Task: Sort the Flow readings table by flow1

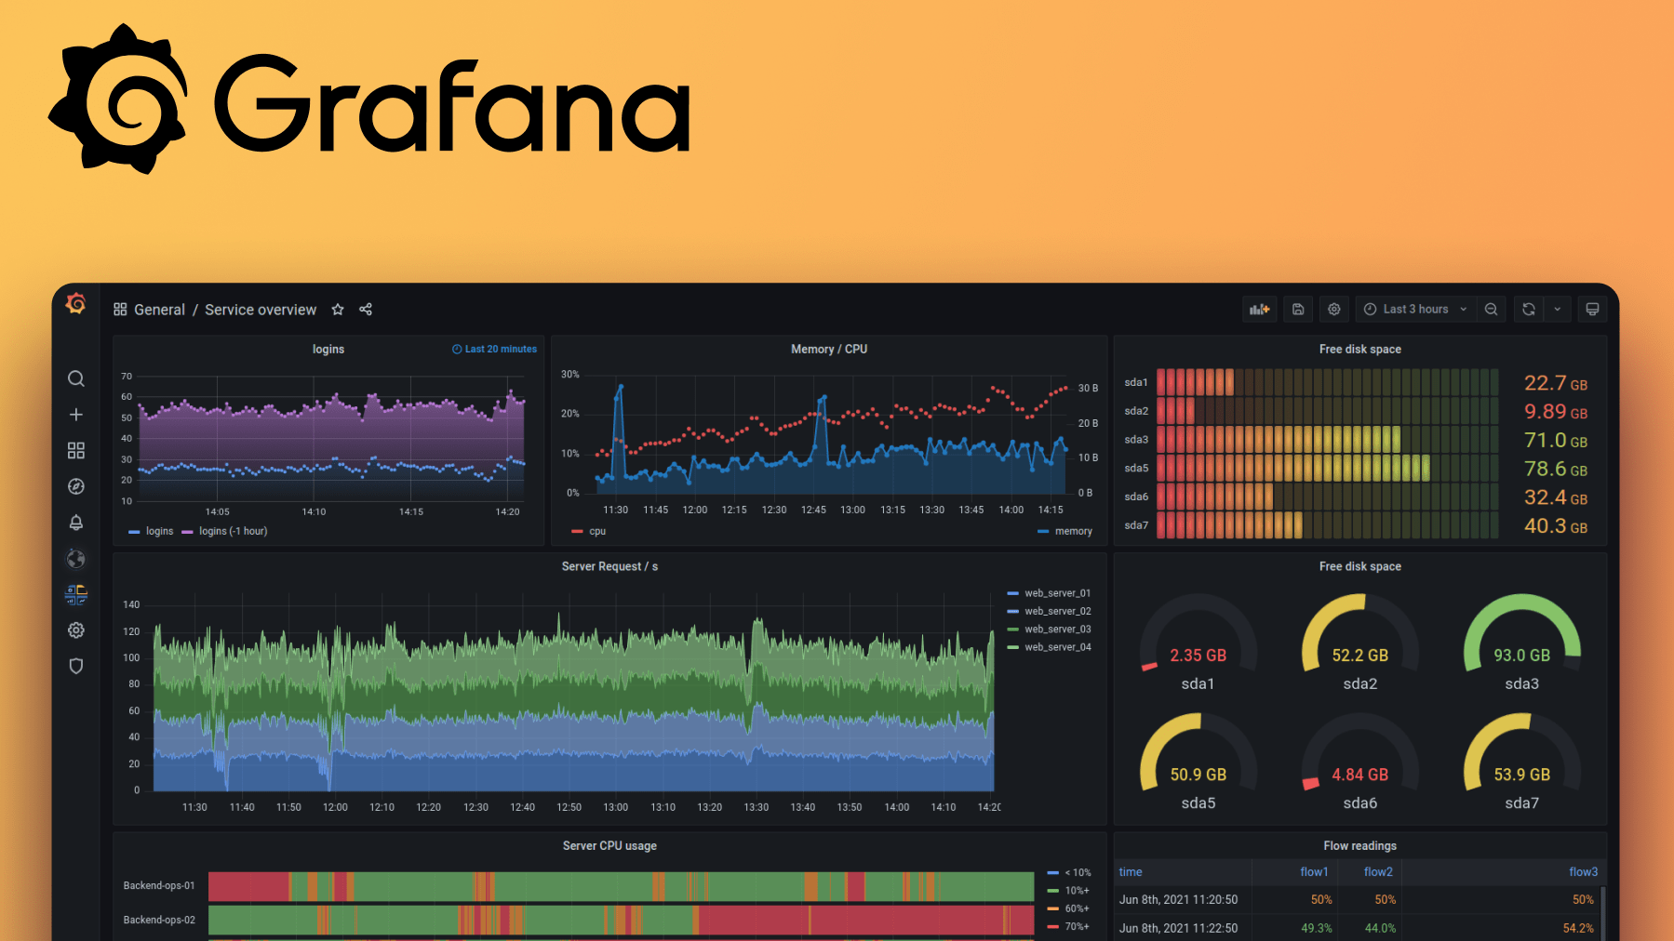Action: (x=1313, y=871)
